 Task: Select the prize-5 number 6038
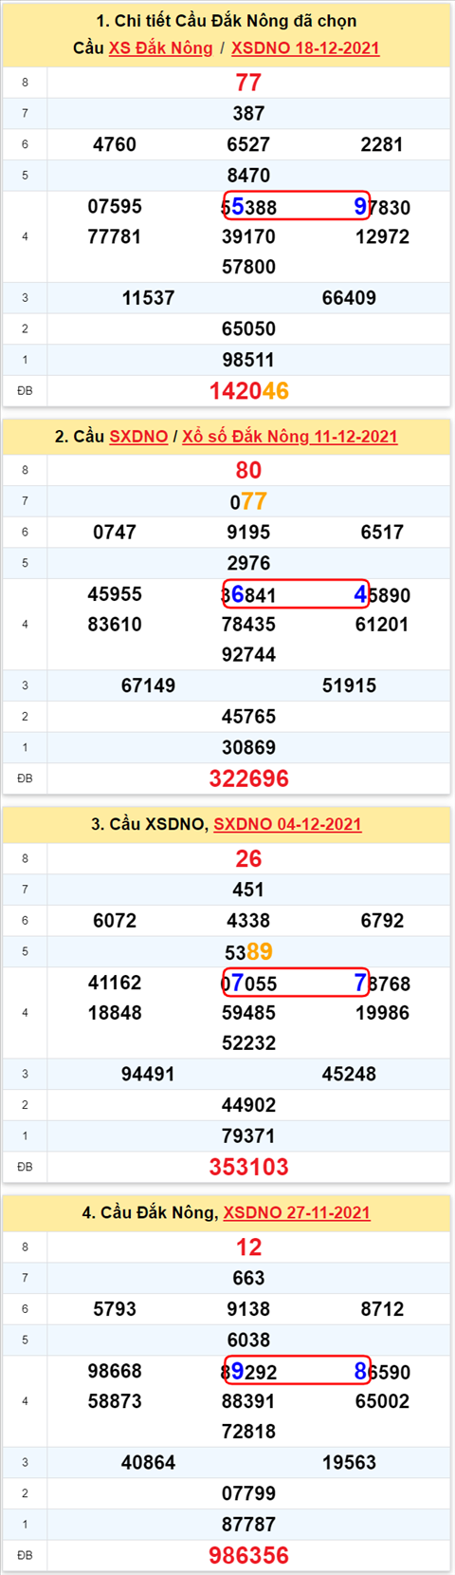248,1340
